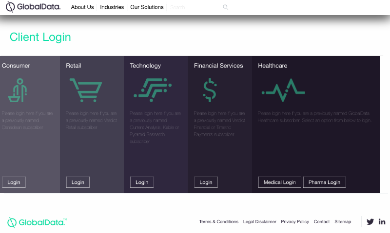Open the Twitter page from footer
Image resolution: width=390 pixels, height=233 pixels.
[x=370, y=222]
